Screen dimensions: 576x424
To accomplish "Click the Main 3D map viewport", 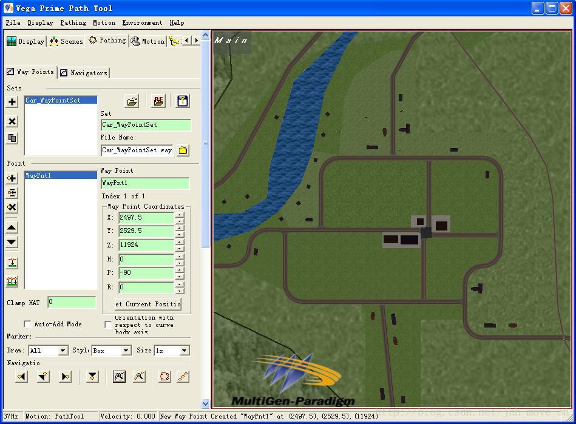I will 392,220.
